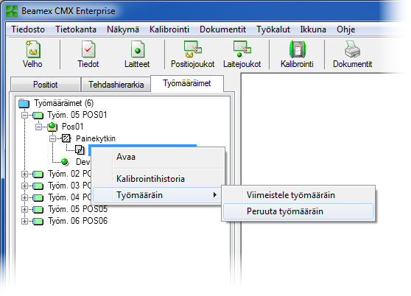Choose Avaa in the context menu
This screenshot has width=411, height=296.
click(x=158, y=157)
